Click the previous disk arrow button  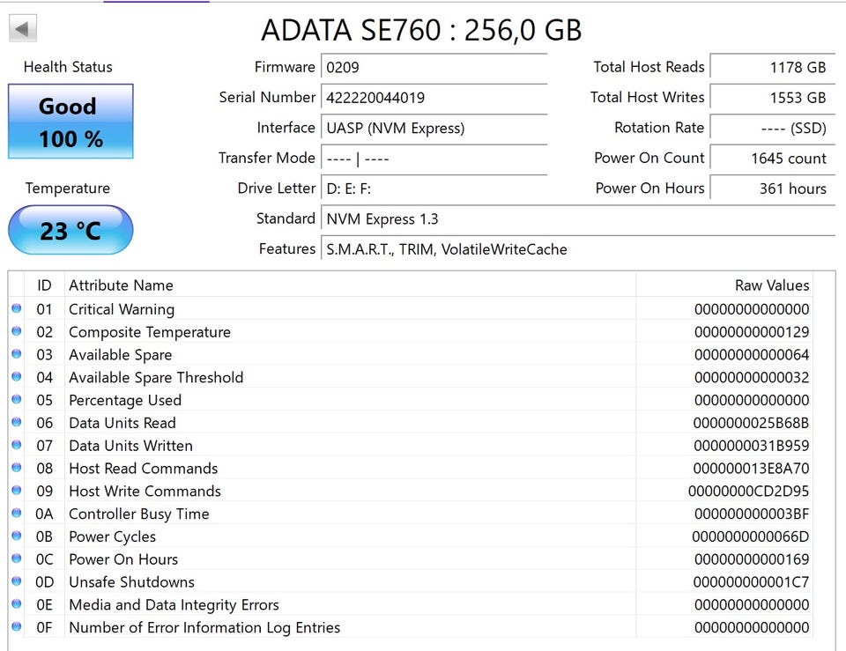(x=23, y=29)
